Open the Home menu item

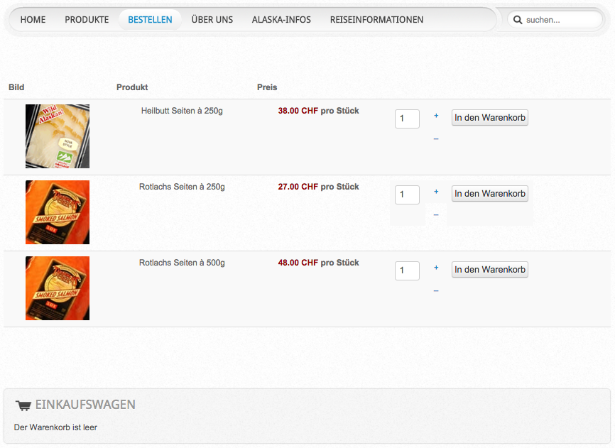[33, 20]
